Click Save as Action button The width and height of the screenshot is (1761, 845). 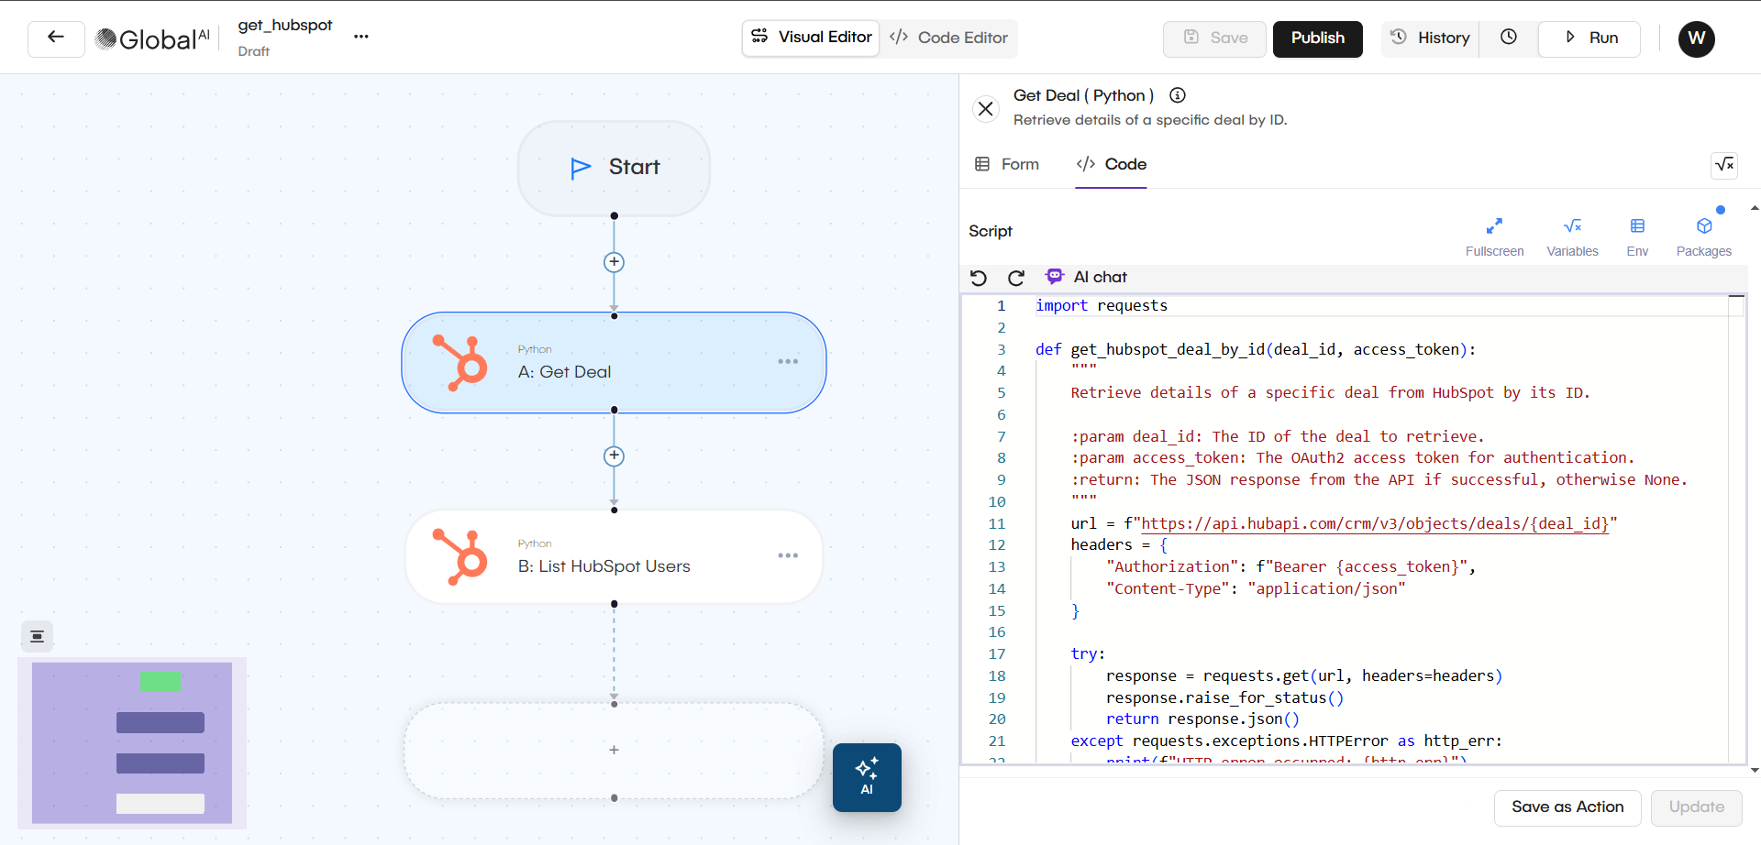pyautogui.click(x=1567, y=807)
